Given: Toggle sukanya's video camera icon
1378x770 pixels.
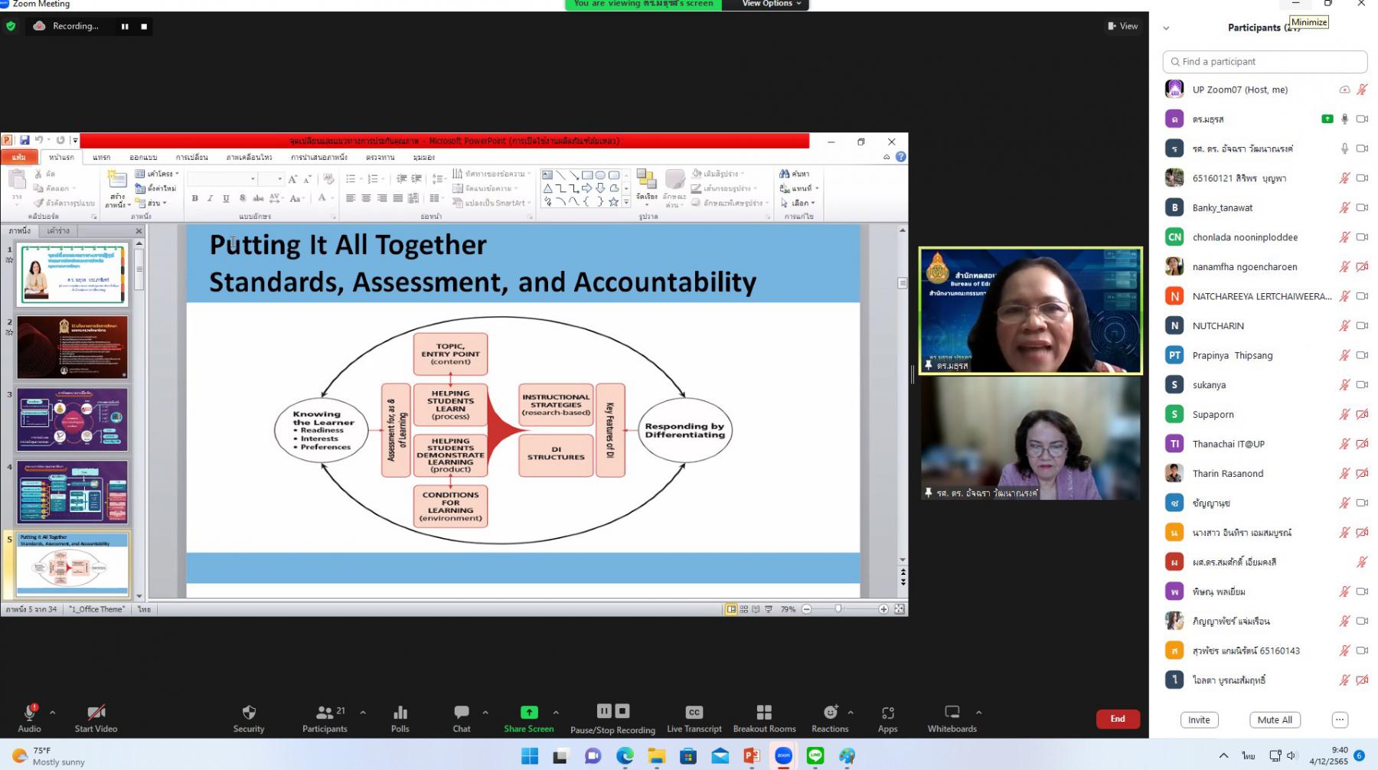Looking at the screenshot, I should 1362,385.
